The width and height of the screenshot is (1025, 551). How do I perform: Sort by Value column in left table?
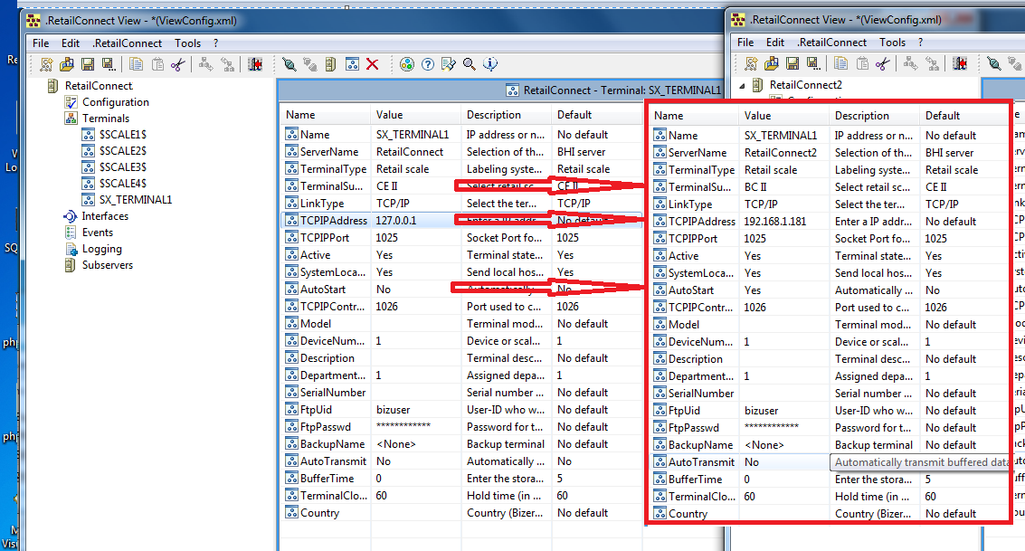click(x=416, y=115)
